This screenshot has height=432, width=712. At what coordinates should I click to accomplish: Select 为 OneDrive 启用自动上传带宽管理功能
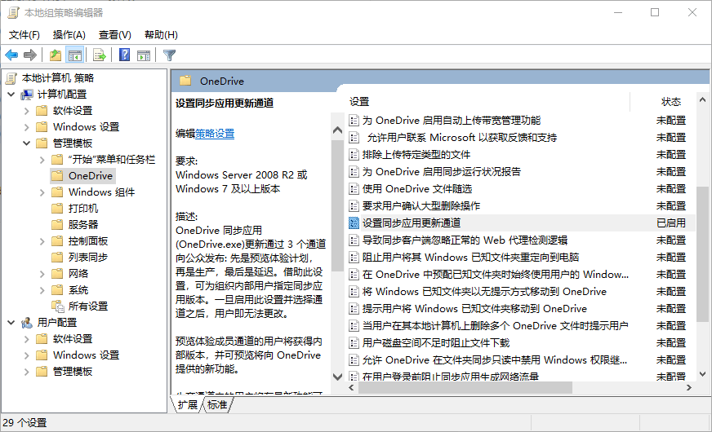452,121
